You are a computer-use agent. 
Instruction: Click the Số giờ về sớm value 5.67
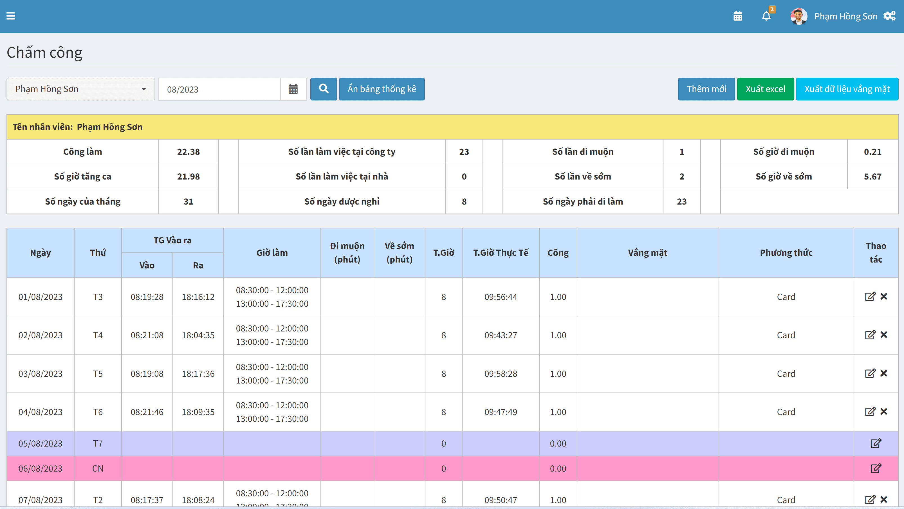click(x=873, y=177)
